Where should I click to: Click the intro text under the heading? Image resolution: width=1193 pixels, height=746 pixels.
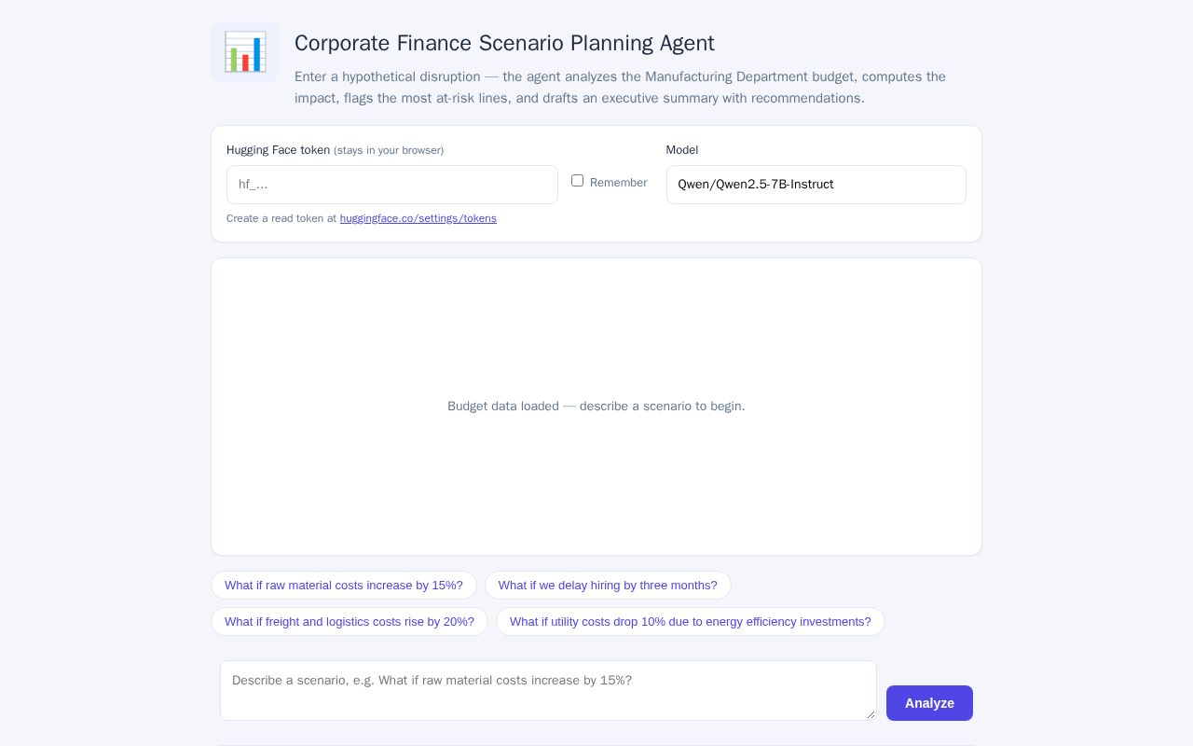(x=621, y=88)
